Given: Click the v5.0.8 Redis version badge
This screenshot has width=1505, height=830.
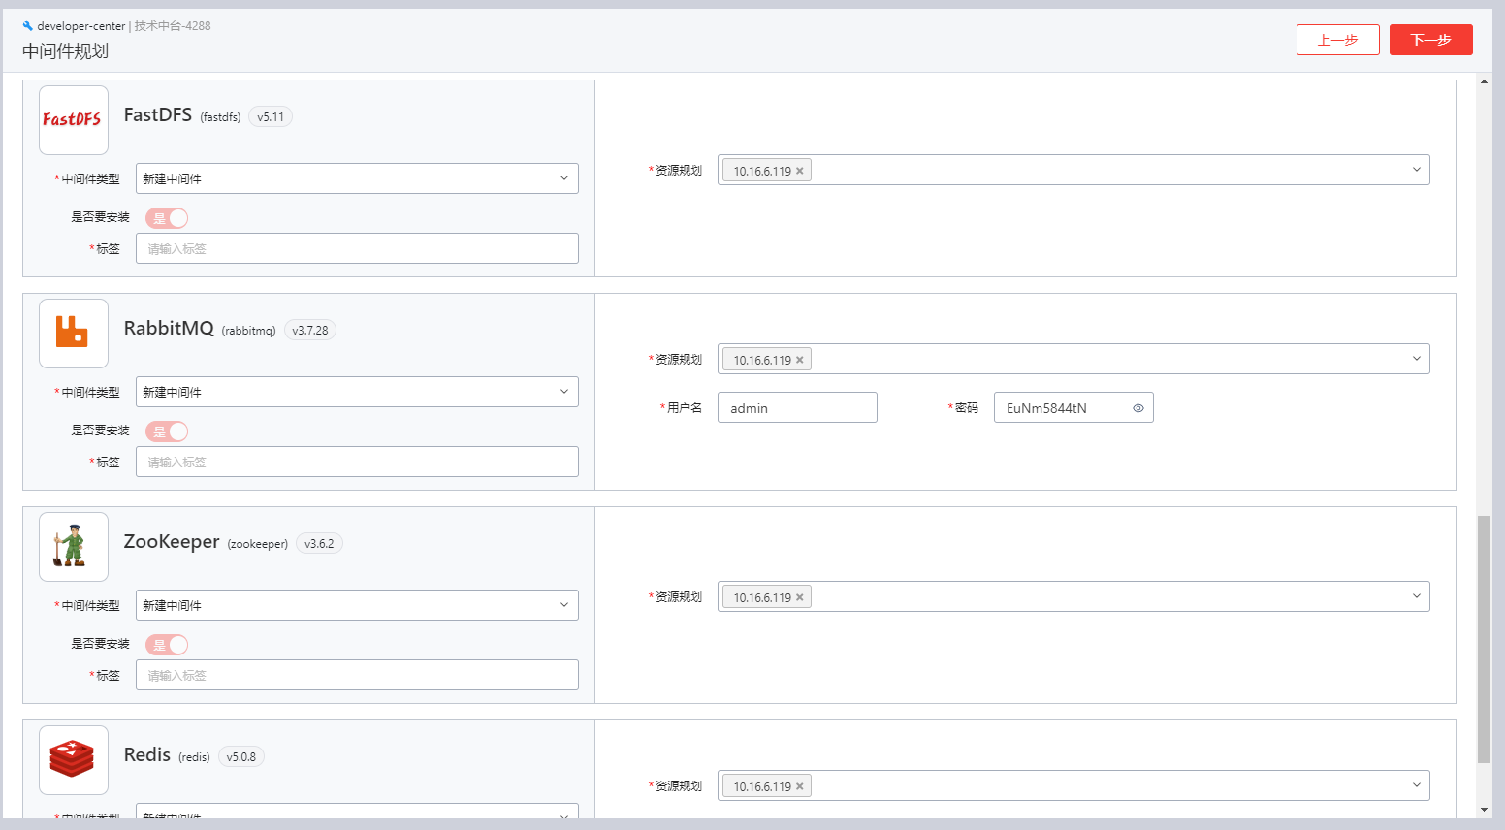Looking at the screenshot, I should pos(241,756).
